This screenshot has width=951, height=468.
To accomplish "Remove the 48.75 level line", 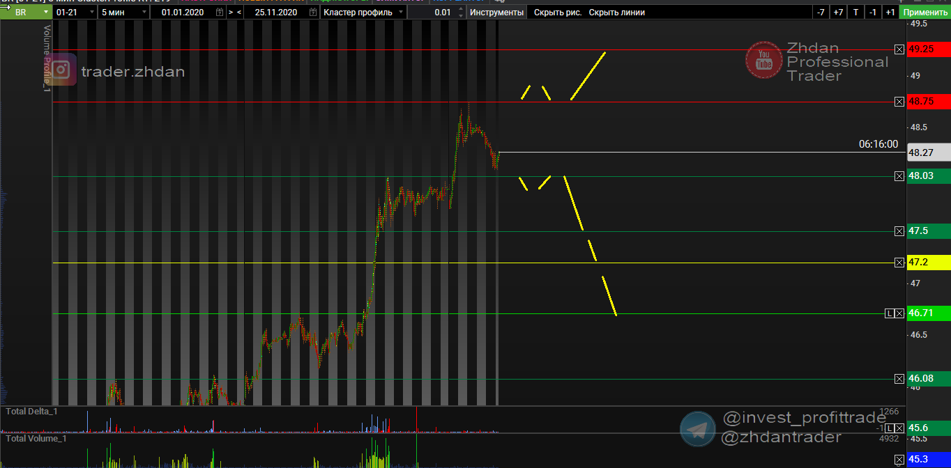I will point(899,102).
